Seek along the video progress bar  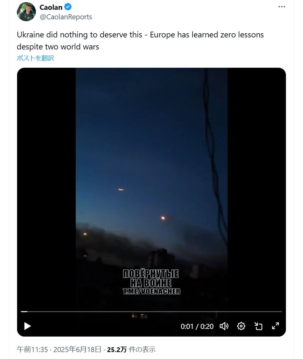click(x=151, y=312)
